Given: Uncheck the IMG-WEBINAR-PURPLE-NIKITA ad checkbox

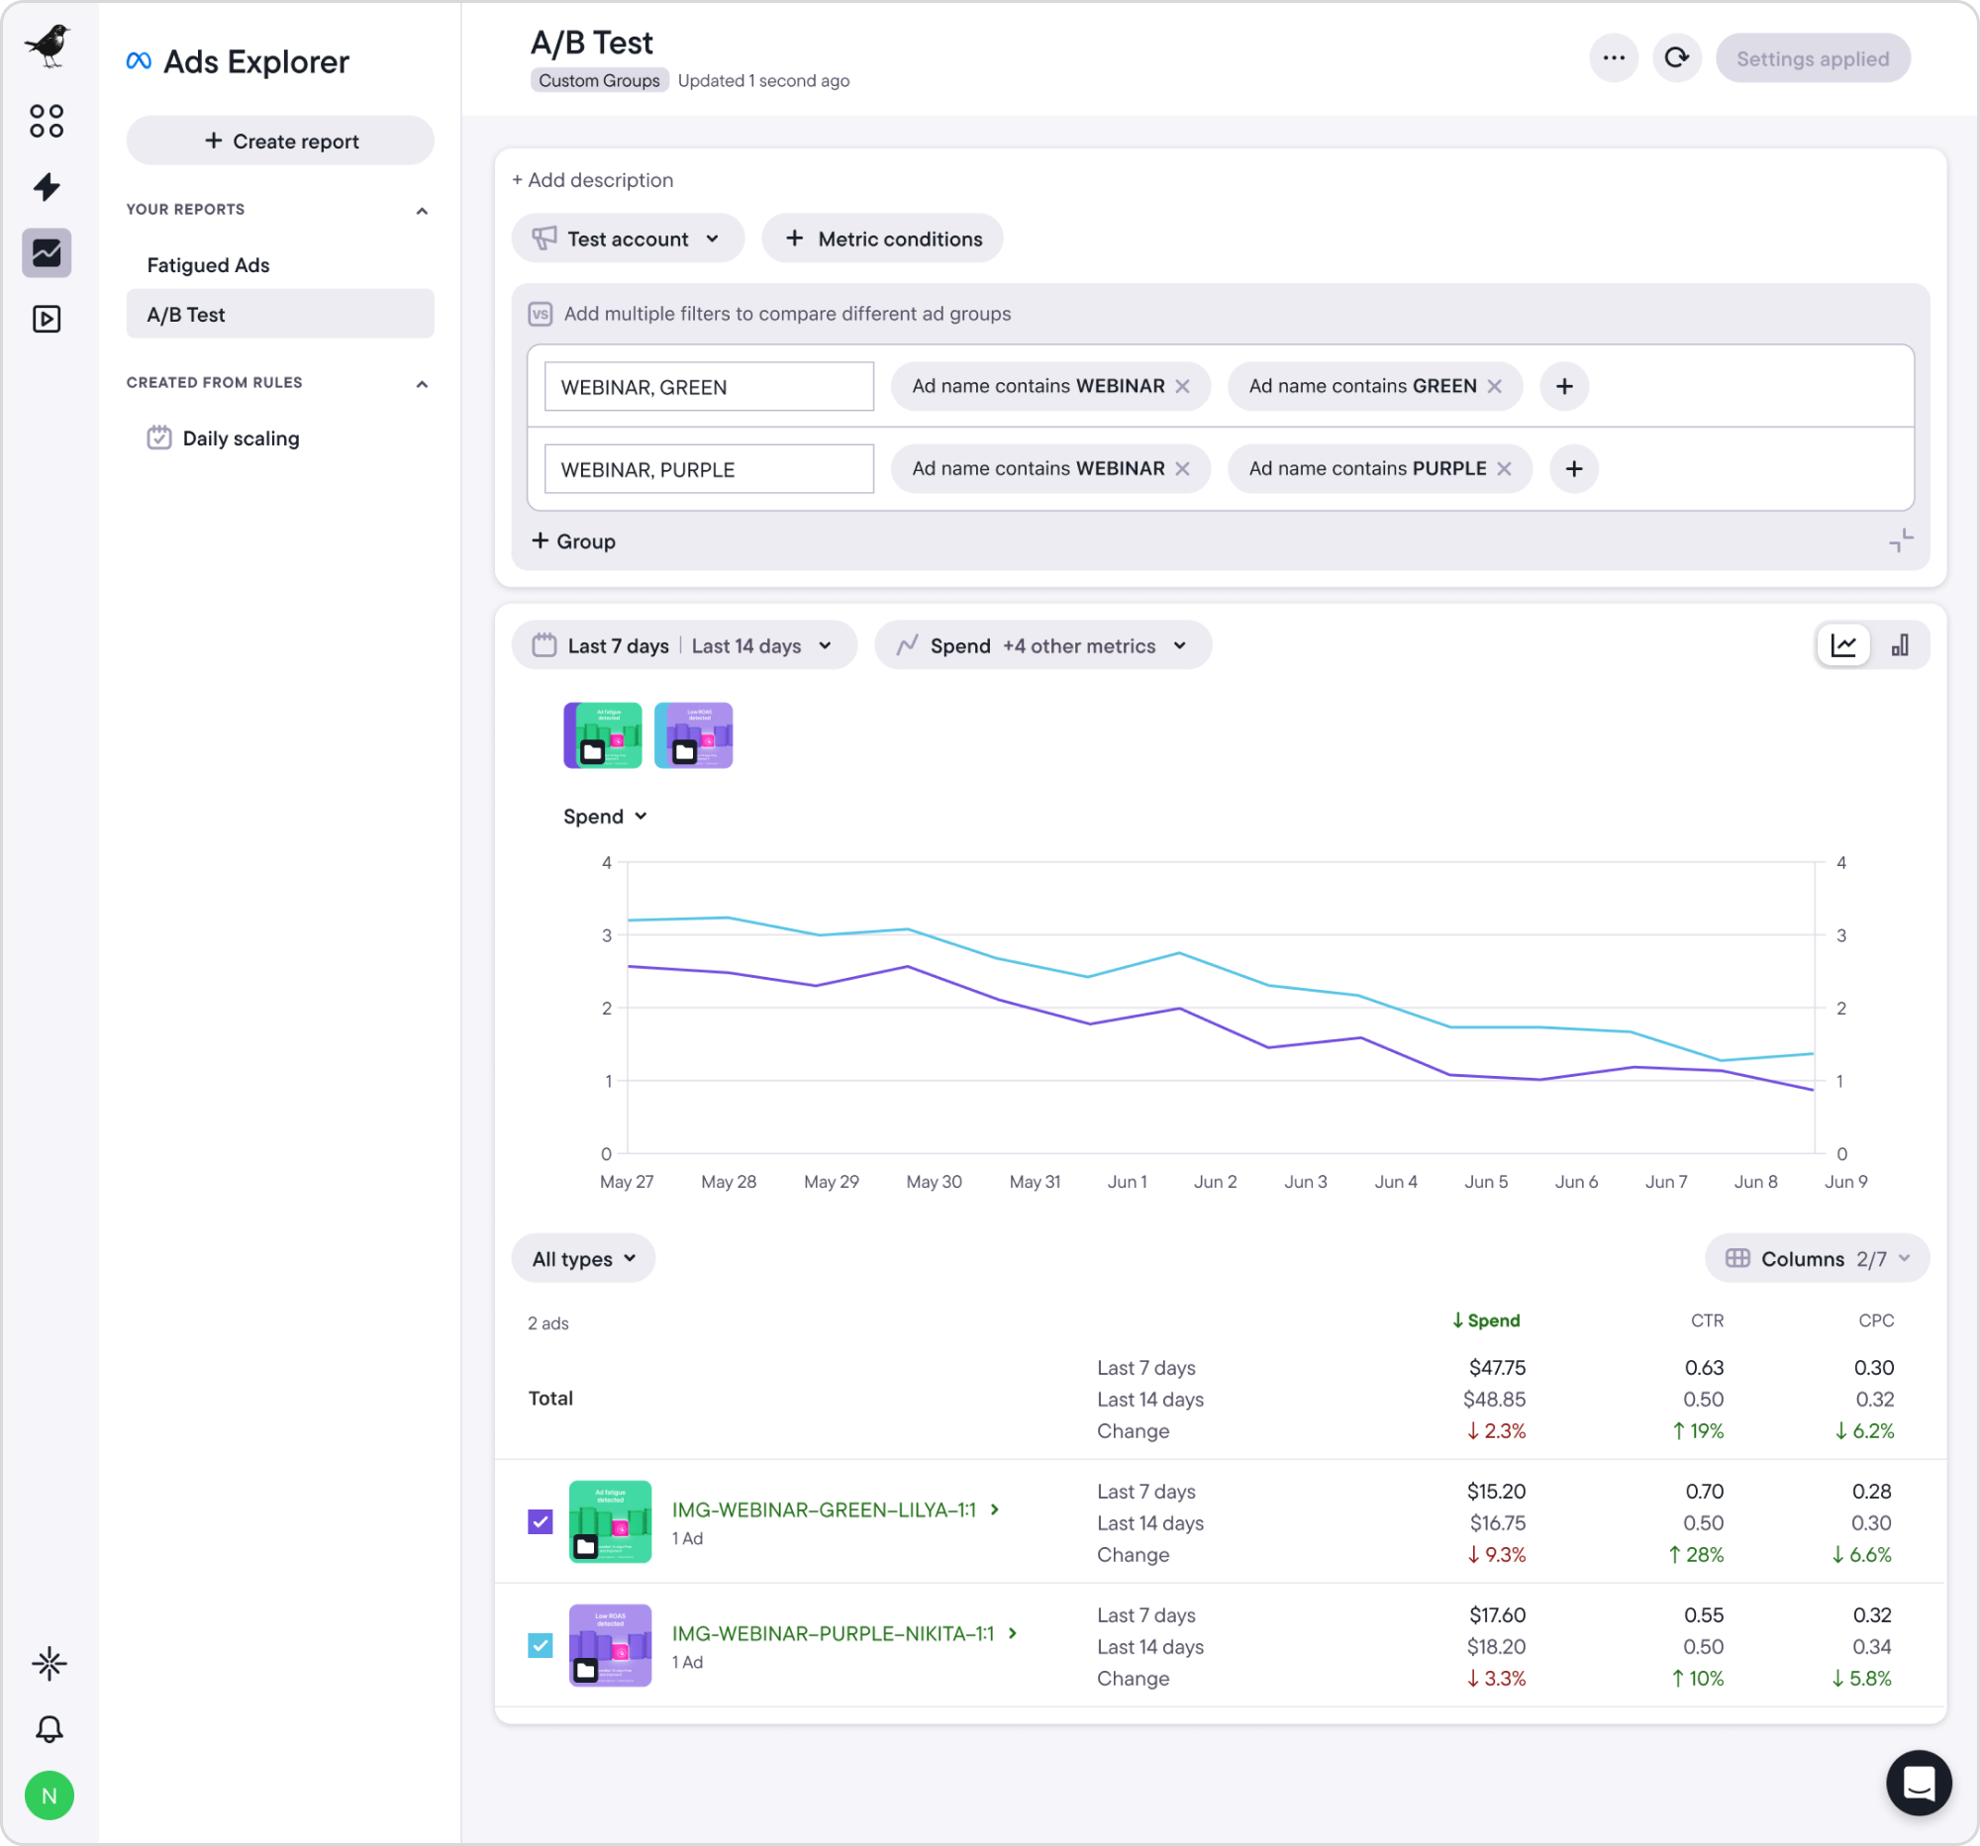Looking at the screenshot, I should 540,1645.
